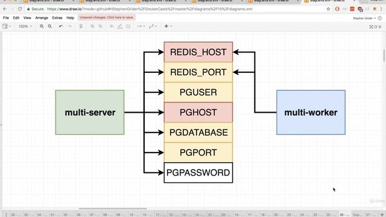Expand the left sidebar collapse handle

tap(1, 125)
